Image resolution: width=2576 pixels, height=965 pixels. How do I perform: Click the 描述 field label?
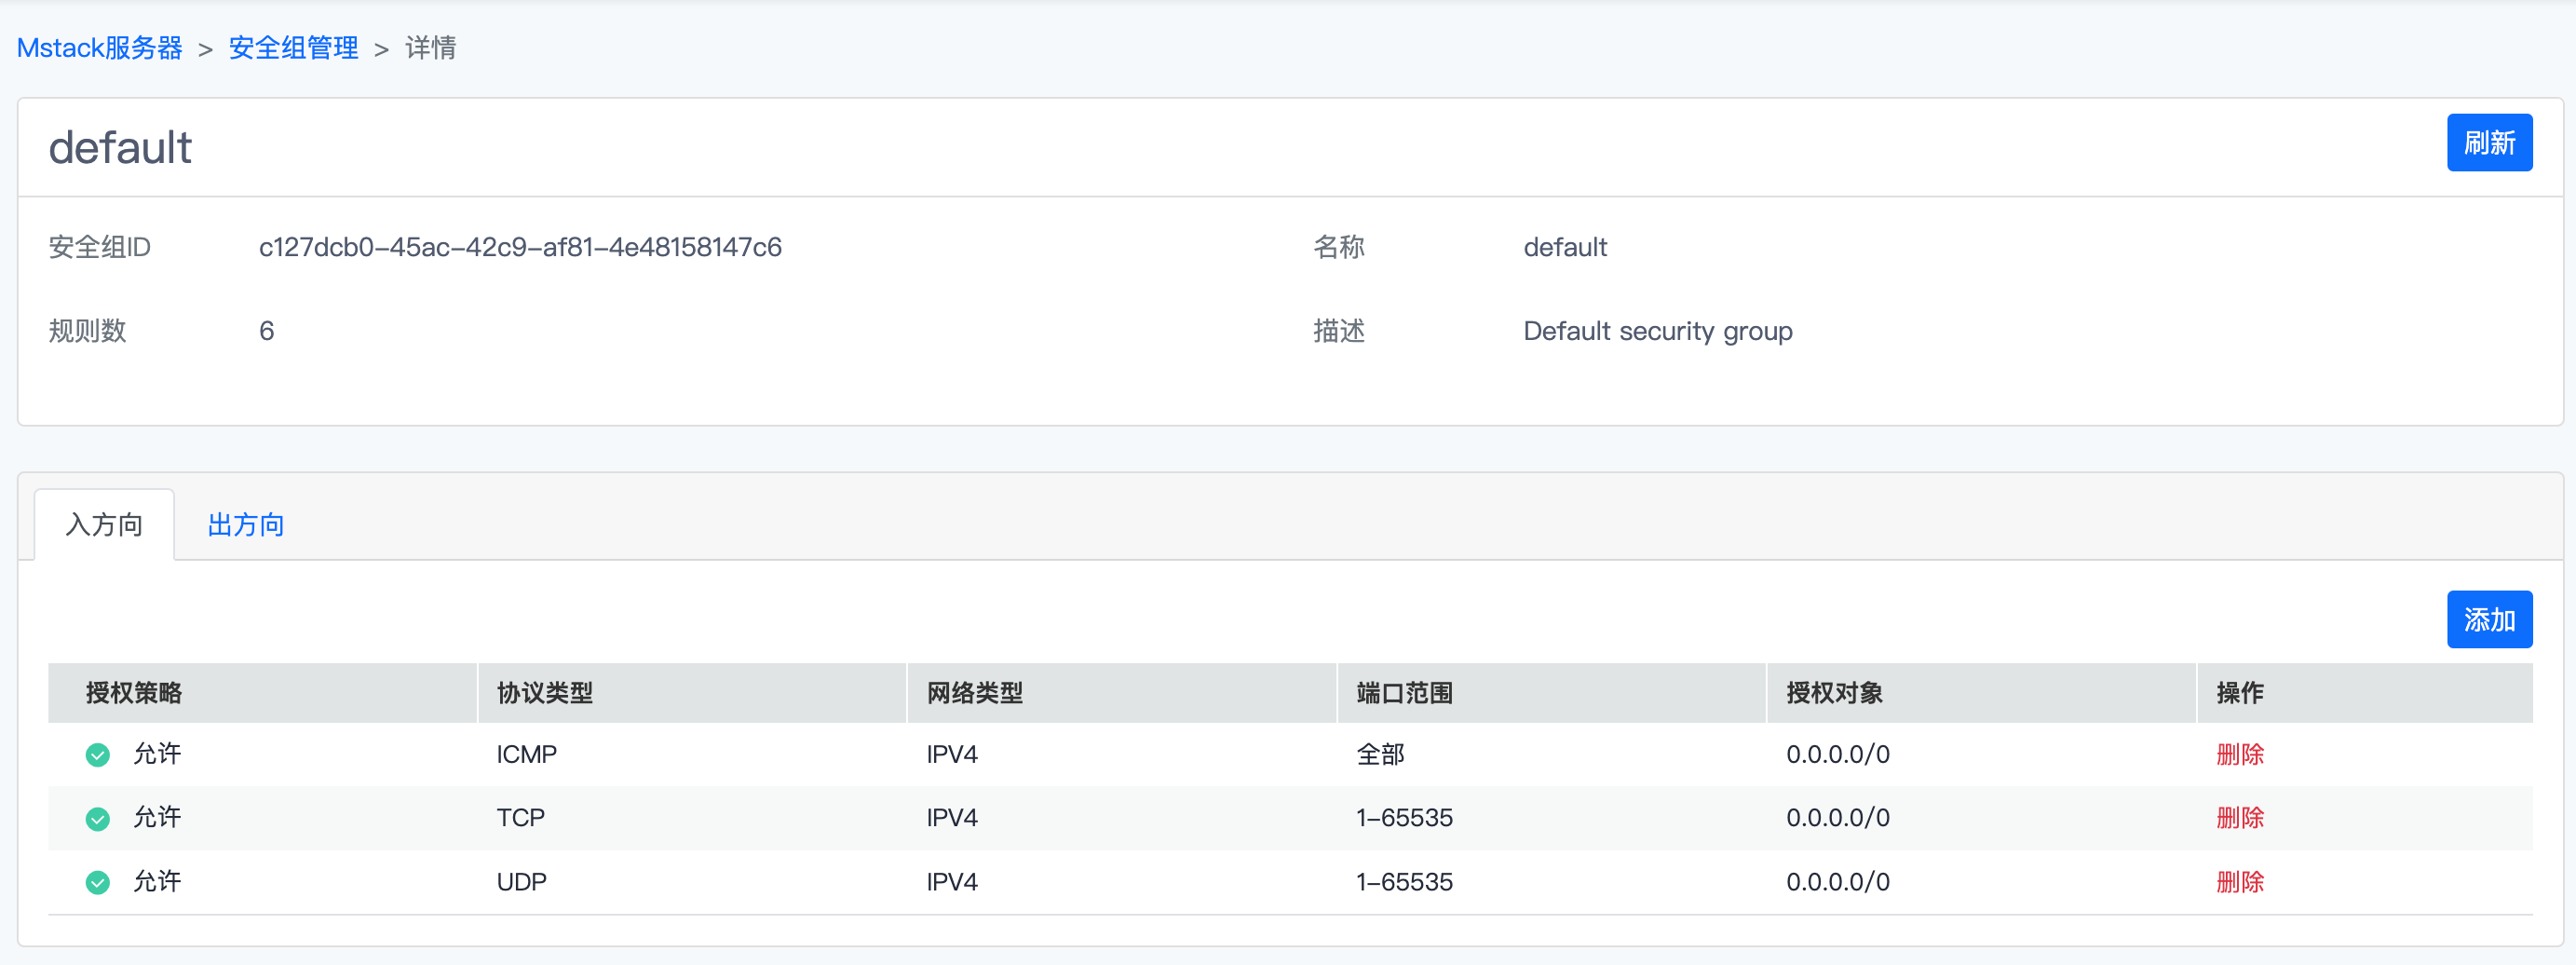click(1339, 331)
